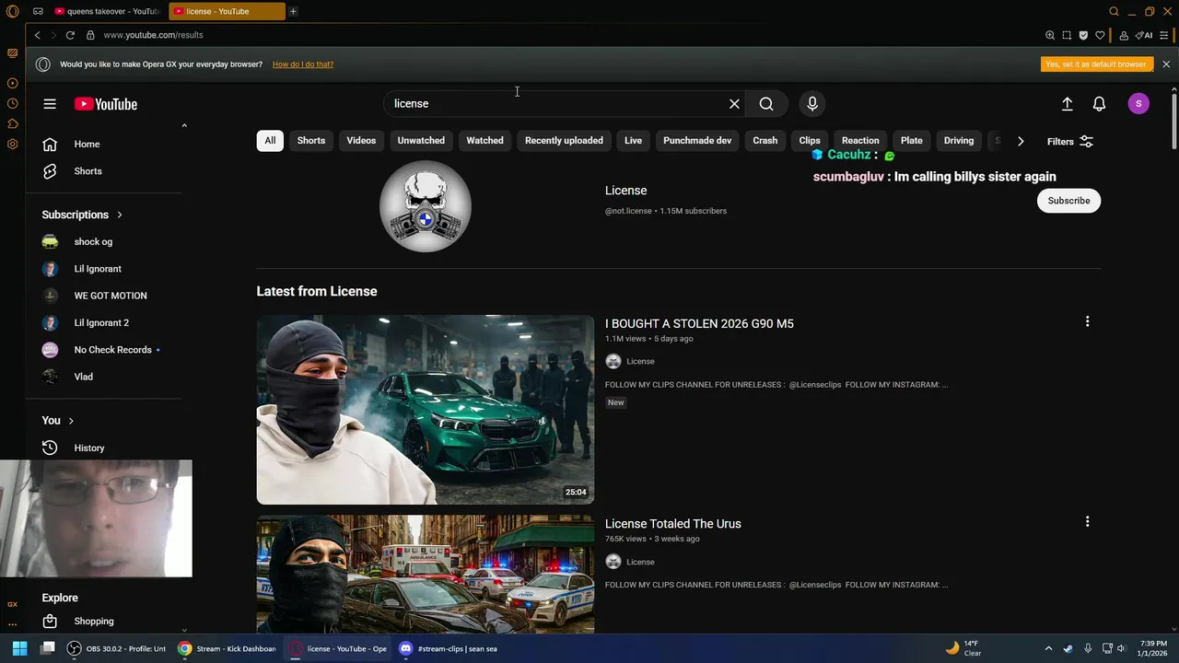Screen dimensions: 1179x663
Task: Open the sidebar player icon
Action: (12, 83)
